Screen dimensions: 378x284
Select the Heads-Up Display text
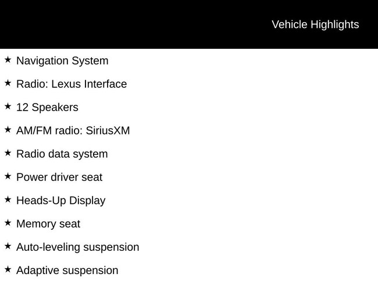pos(61,200)
